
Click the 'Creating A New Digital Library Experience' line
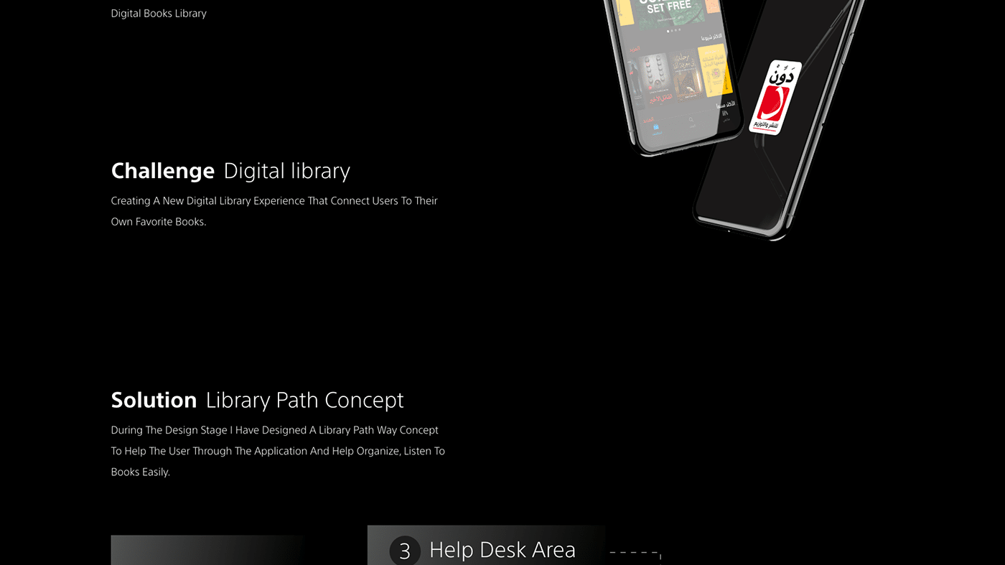tap(274, 201)
